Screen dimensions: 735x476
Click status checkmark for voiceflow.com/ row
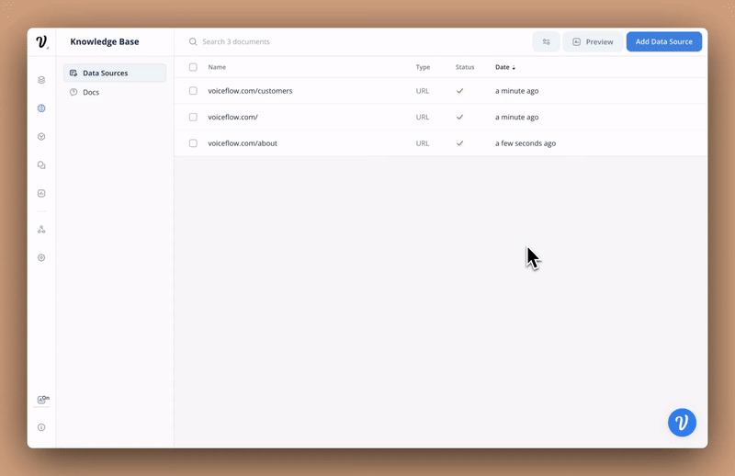(460, 118)
